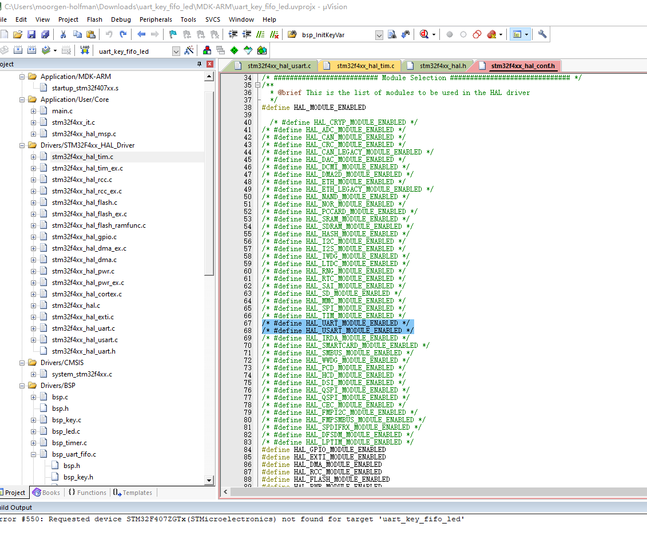647x559 pixels.
Task: Disable all breakpoints icon
Action: pos(477,35)
